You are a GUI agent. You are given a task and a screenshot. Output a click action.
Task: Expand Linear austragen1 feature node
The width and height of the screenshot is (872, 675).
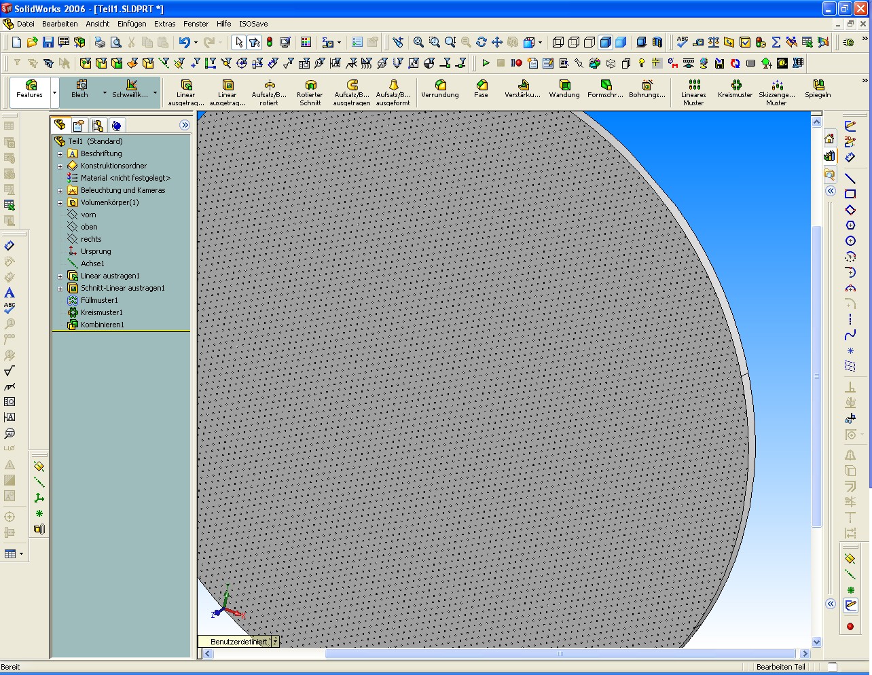pos(60,276)
